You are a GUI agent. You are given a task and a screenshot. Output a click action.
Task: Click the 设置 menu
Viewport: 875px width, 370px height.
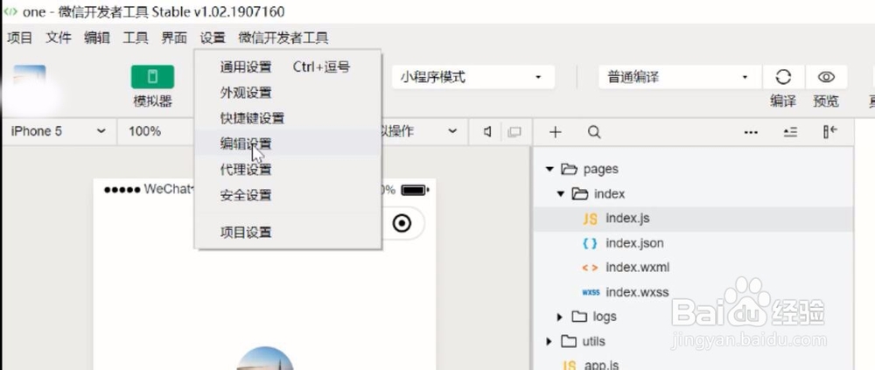point(213,38)
